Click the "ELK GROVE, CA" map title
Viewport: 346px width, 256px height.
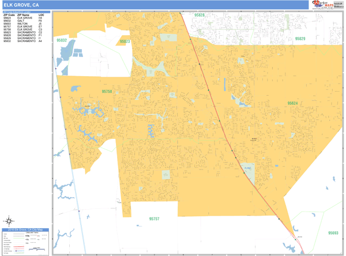tap(21, 5)
